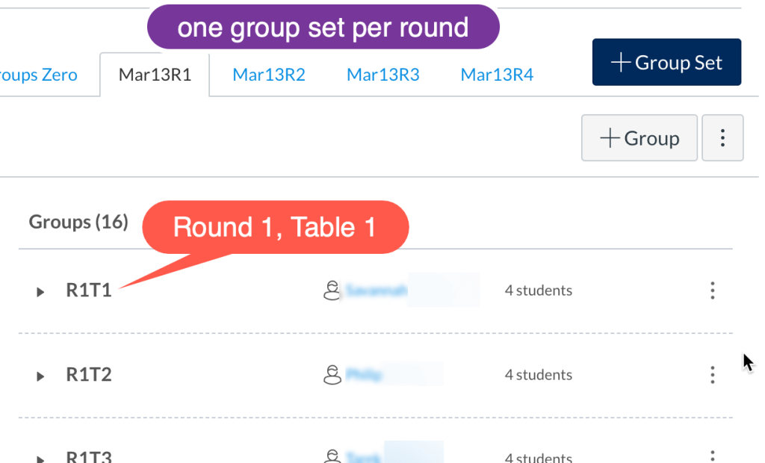Open the R1T1 row options kebab menu
The height and width of the screenshot is (463, 765).
713,290
